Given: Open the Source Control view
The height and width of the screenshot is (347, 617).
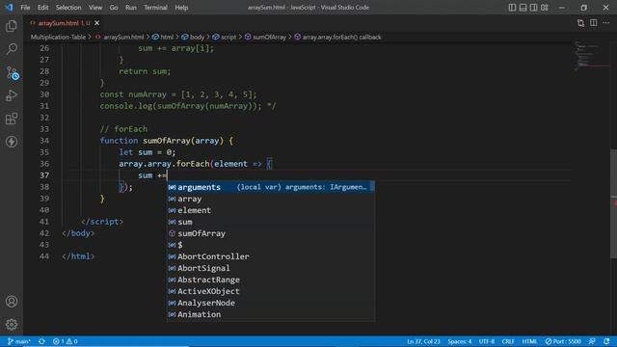Looking at the screenshot, I should (x=12, y=73).
